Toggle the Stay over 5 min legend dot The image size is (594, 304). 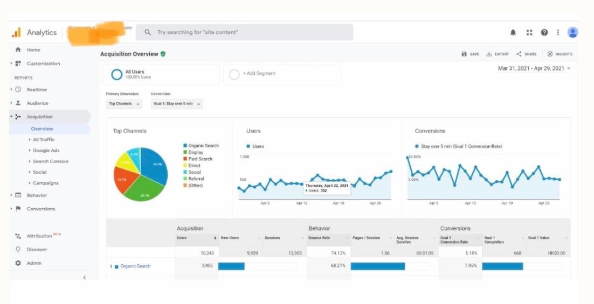pyautogui.click(x=417, y=146)
